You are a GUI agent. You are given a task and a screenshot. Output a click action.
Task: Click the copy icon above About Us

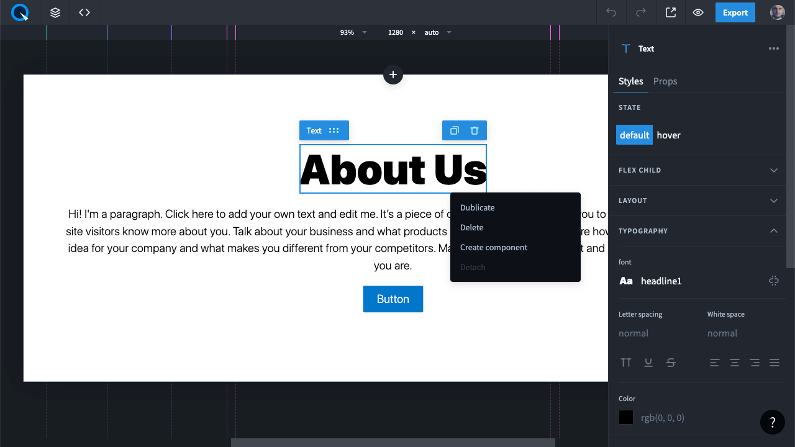[455, 130]
